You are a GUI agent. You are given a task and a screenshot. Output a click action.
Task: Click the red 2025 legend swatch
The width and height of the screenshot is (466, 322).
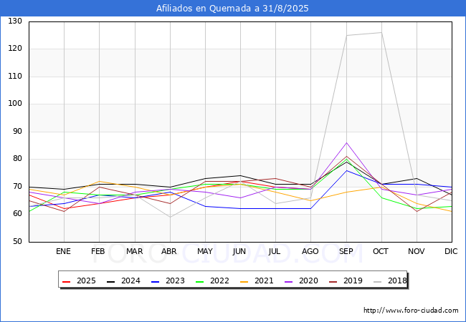[66, 281]
